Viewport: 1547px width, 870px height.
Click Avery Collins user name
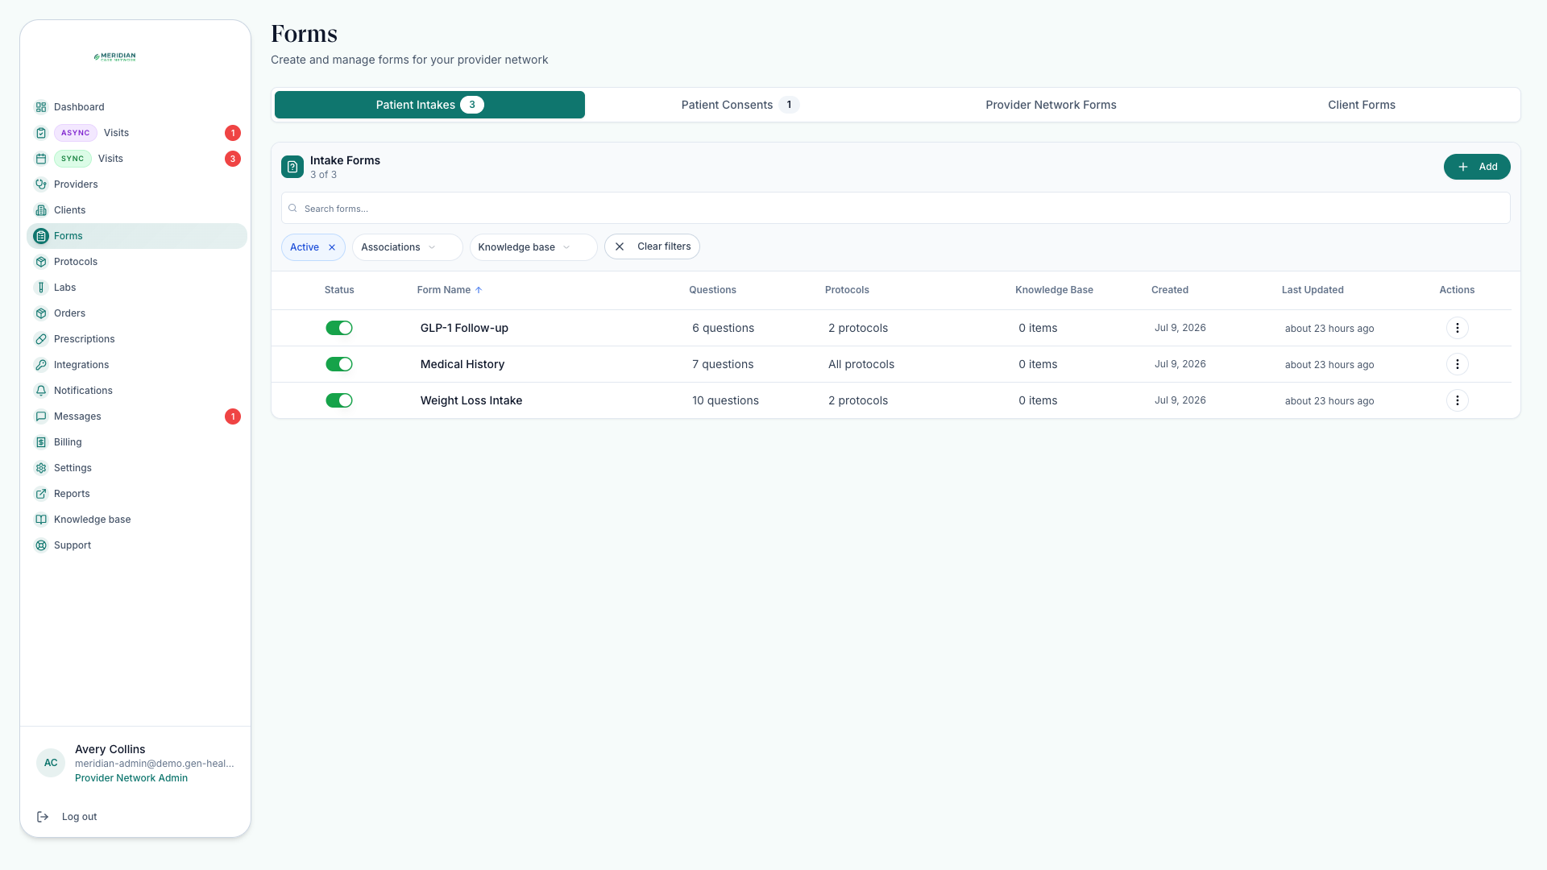110,749
